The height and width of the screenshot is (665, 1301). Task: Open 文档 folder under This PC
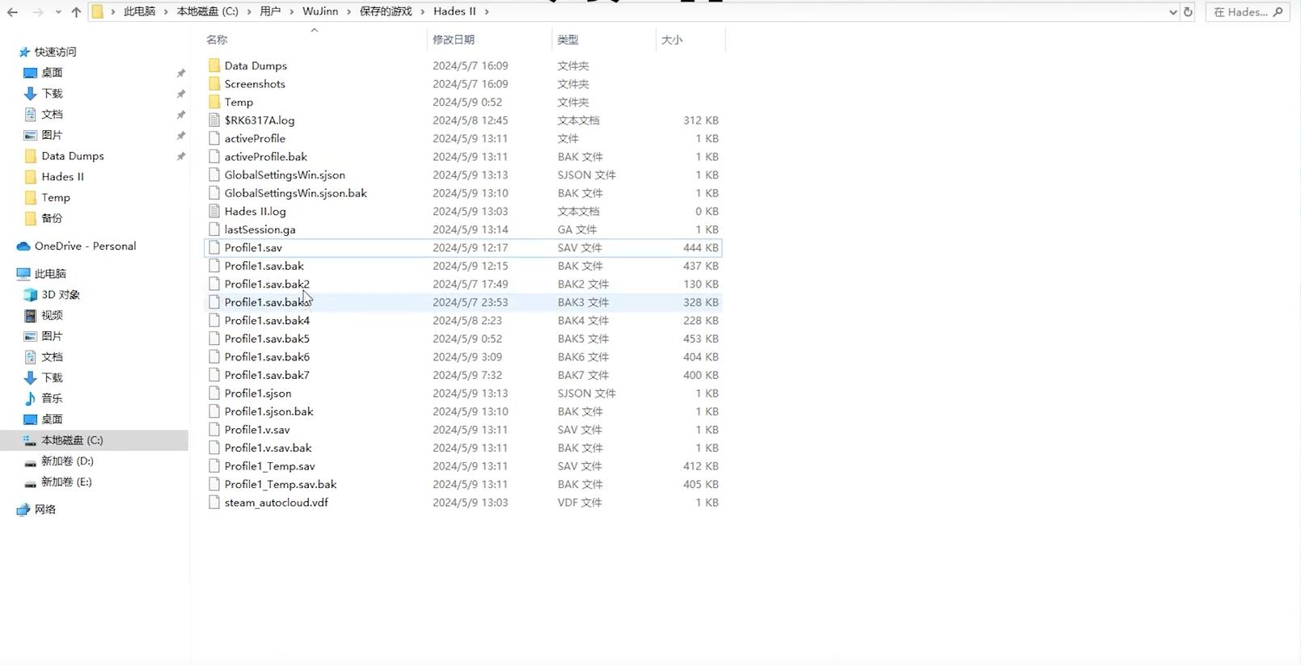pos(52,357)
